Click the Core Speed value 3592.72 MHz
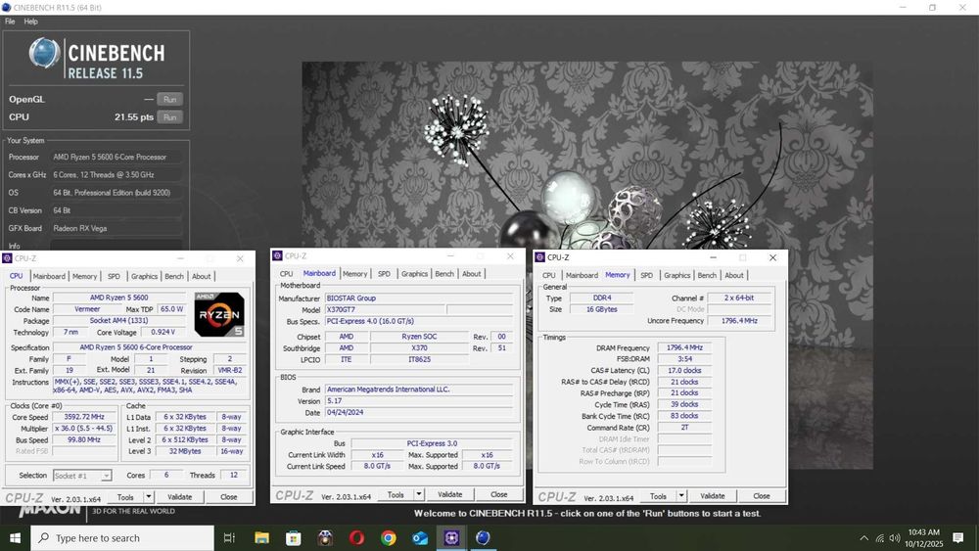The width and height of the screenshot is (979, 551). [84, 417]
